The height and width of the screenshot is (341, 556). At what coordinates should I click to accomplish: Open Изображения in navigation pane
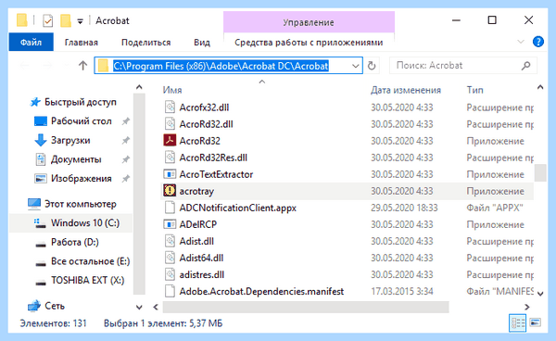tap(82, 179)
